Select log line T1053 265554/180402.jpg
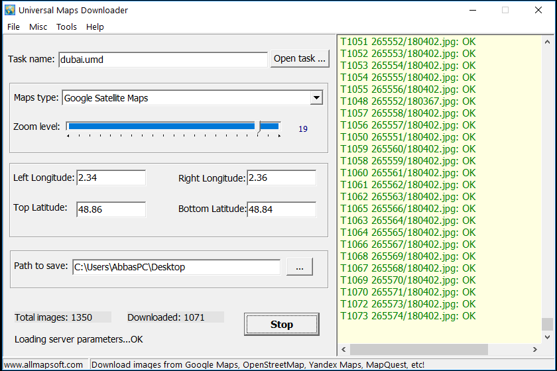The height and width of the screenshot is (371, 557). pos(408,66)
